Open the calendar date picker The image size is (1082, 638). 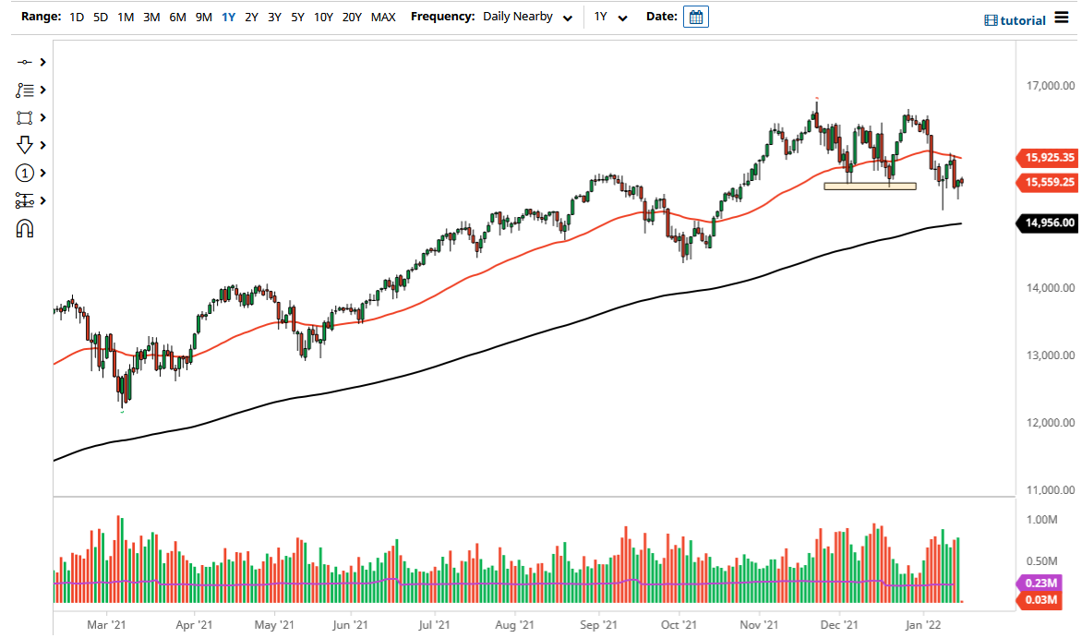(695, 16)
